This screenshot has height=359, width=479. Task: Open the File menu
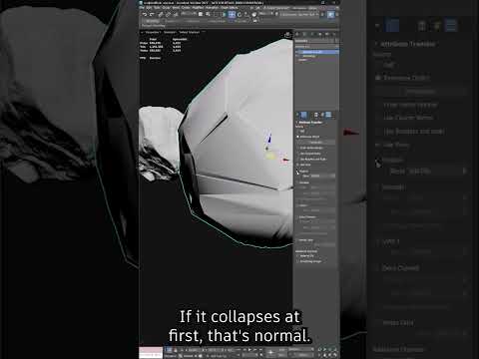141,7
